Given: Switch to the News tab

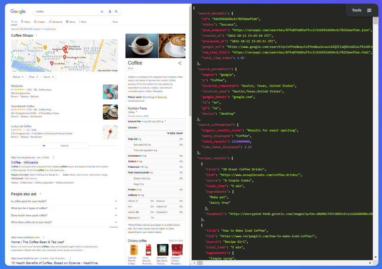Looking at the screenshot, I should (x=71, y=22).
